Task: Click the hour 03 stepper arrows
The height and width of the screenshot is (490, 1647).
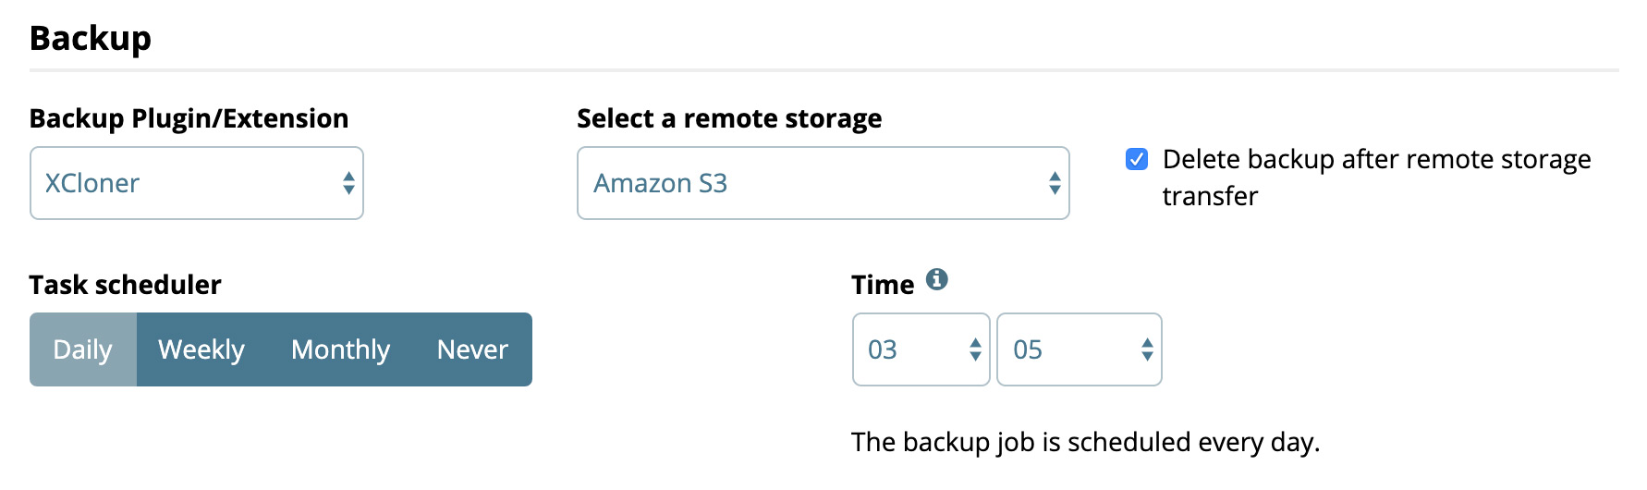Action: tap(975, 349)
